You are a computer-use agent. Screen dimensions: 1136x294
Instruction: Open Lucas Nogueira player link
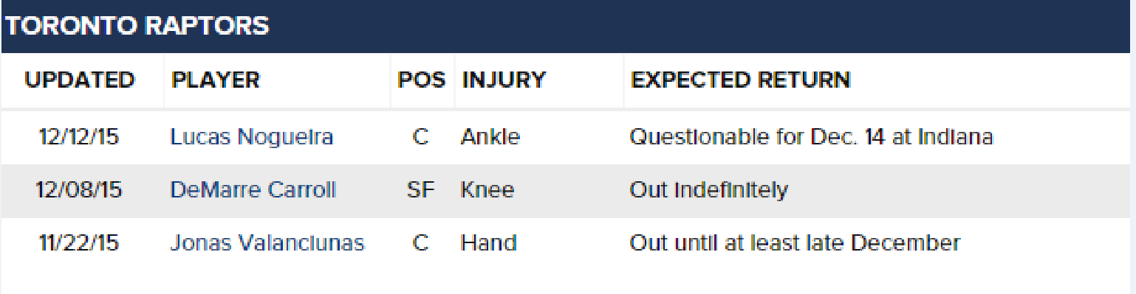click(x=251, y=138)
